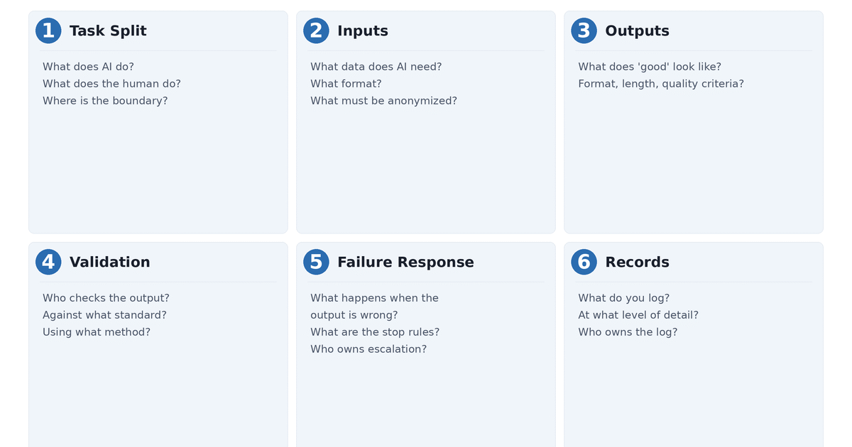Click the number 1 circle badge
This screenshot has width=852, height=447.
(48, 31)
